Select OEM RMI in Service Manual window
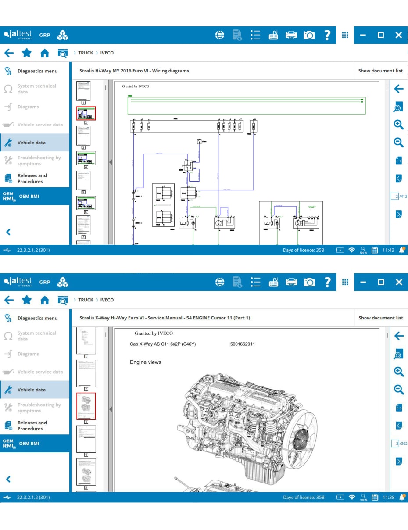The image size is (408, 530). point(35,444)
